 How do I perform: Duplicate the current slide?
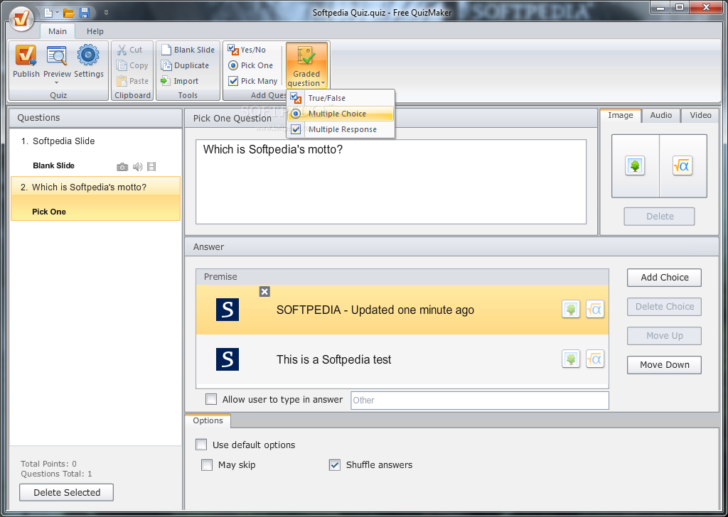pyautogui.click(x=185, y=65)
